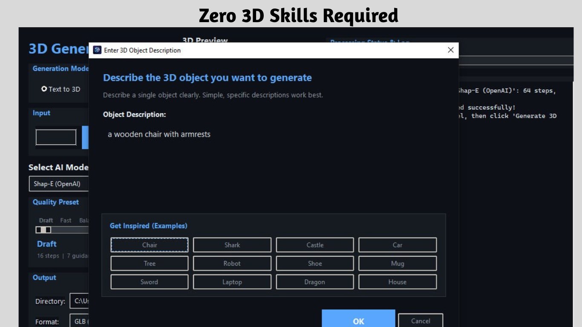Select the Sword example
582x327 pixels.
click(150, 282)
